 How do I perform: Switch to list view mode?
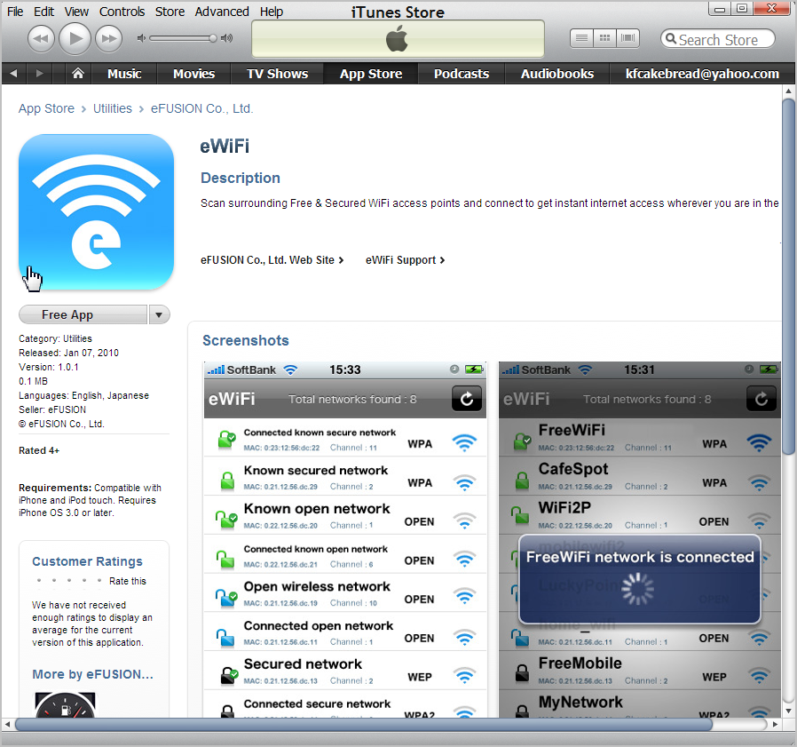click(x=581, y=38)
